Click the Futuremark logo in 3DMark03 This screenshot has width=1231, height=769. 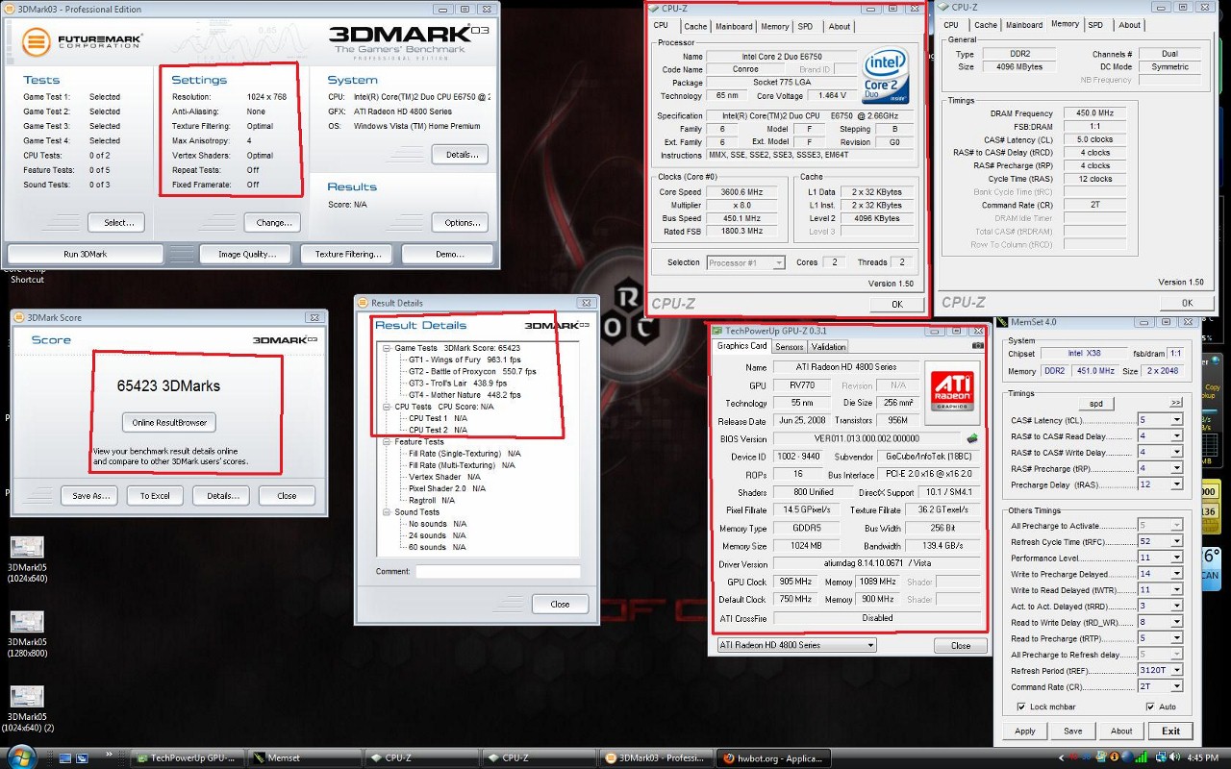[x=83, y=42]
